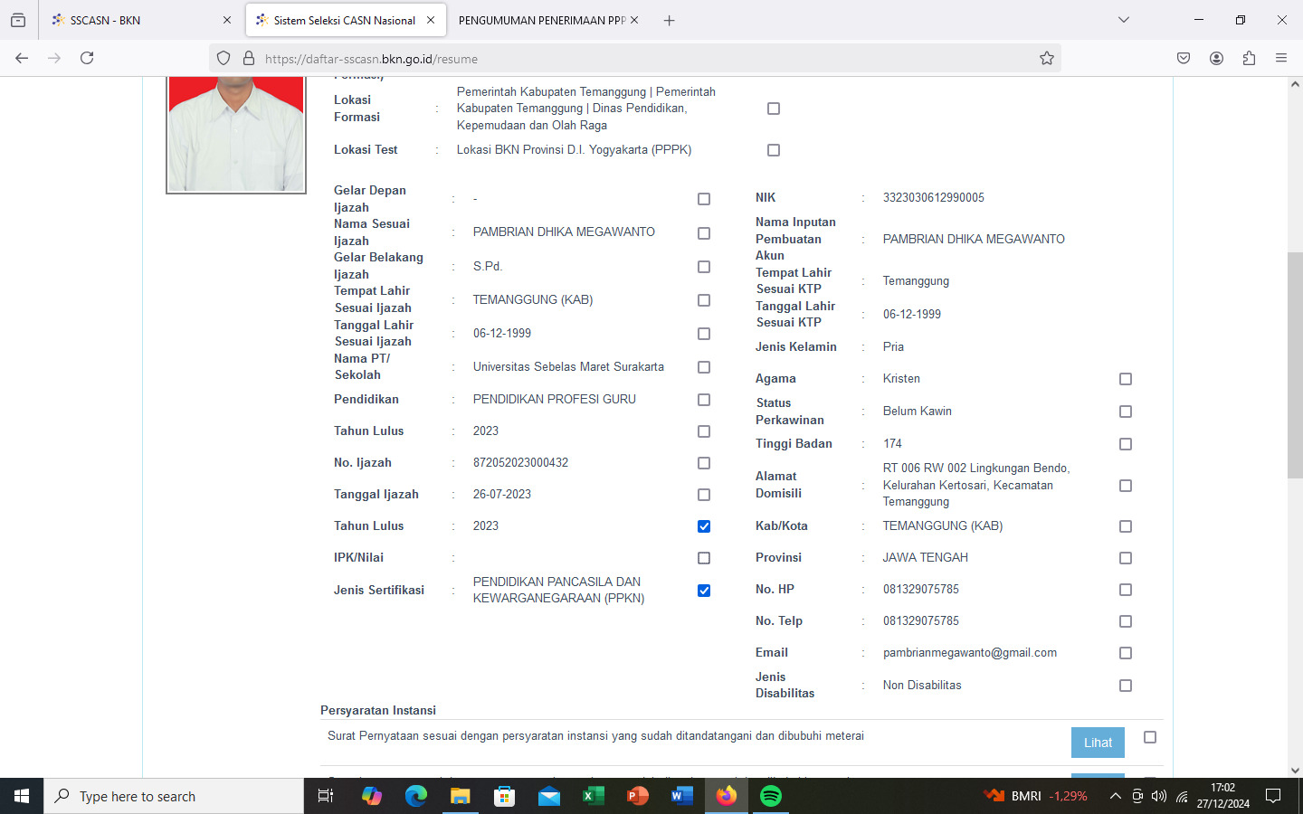Uncheck the Jenis Sertifikasi checkbox
This screenshot has height=814, width=1303.
(x=704, y=591)
